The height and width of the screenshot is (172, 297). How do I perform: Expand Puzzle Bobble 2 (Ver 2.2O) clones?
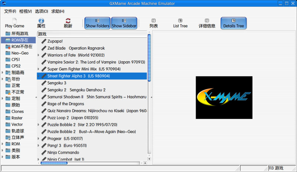click(39, 125)
